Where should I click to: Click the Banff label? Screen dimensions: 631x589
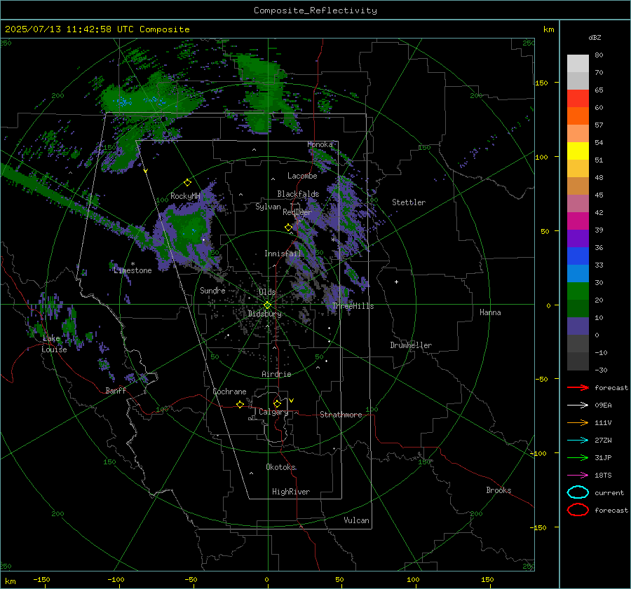[x=116, y=391]
